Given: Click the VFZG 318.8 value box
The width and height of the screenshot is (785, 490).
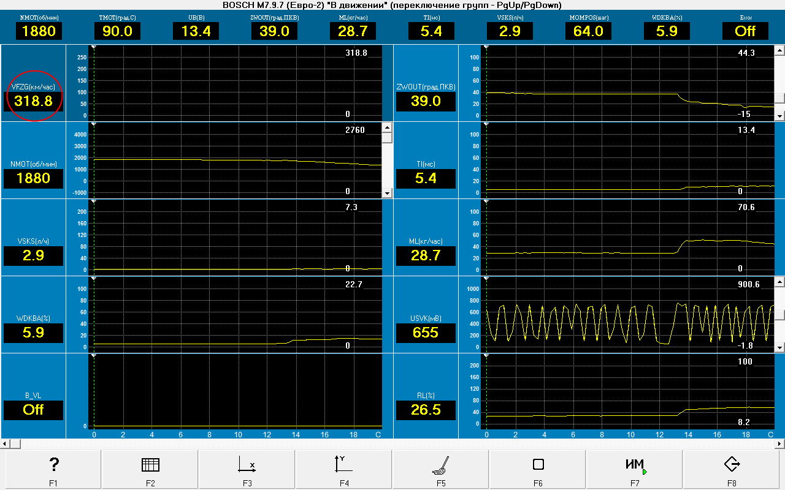Looking at the screenshot, I should [x=34, y=102].
